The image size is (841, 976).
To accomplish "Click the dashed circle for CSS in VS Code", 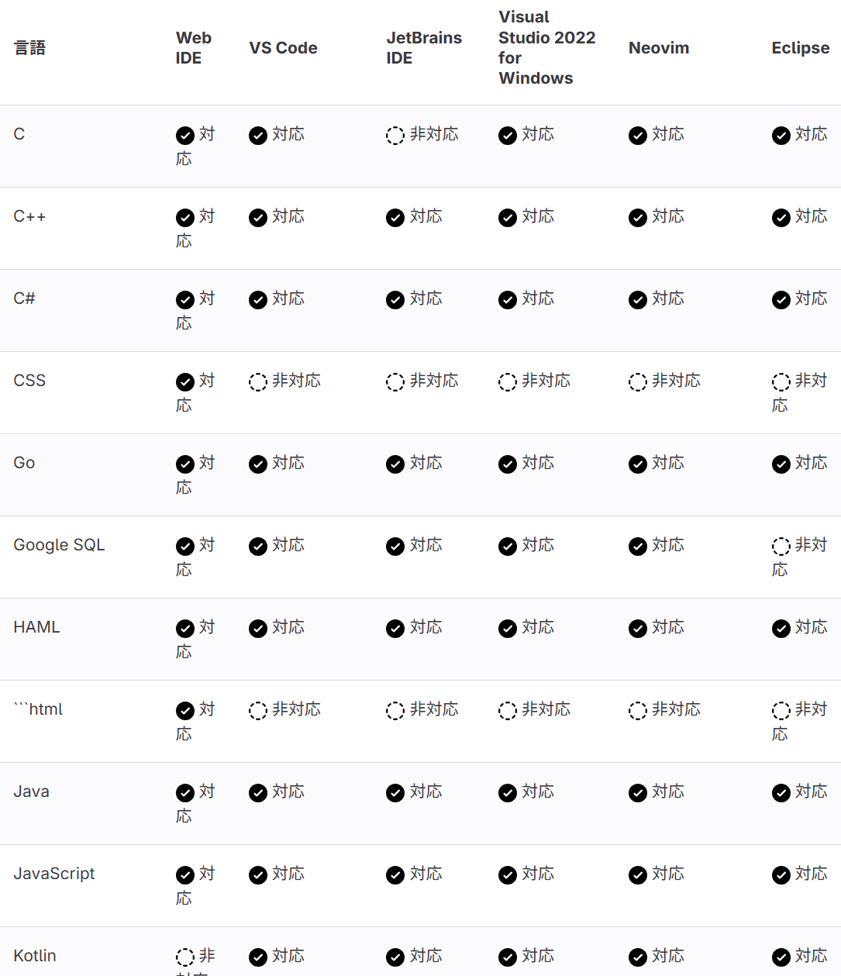I will (258, 382).
